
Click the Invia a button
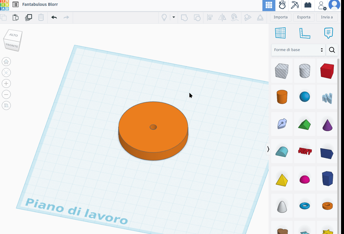click(327, 17)
